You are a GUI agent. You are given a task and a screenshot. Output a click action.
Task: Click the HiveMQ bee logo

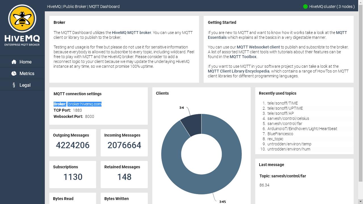point(22,25)
